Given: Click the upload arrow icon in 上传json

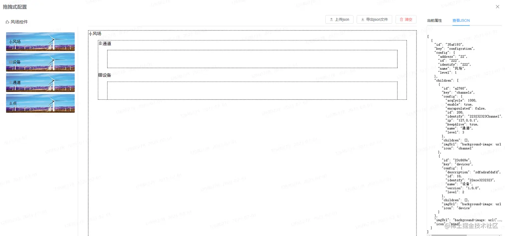Looking at the screenshot, I should 331,19.
